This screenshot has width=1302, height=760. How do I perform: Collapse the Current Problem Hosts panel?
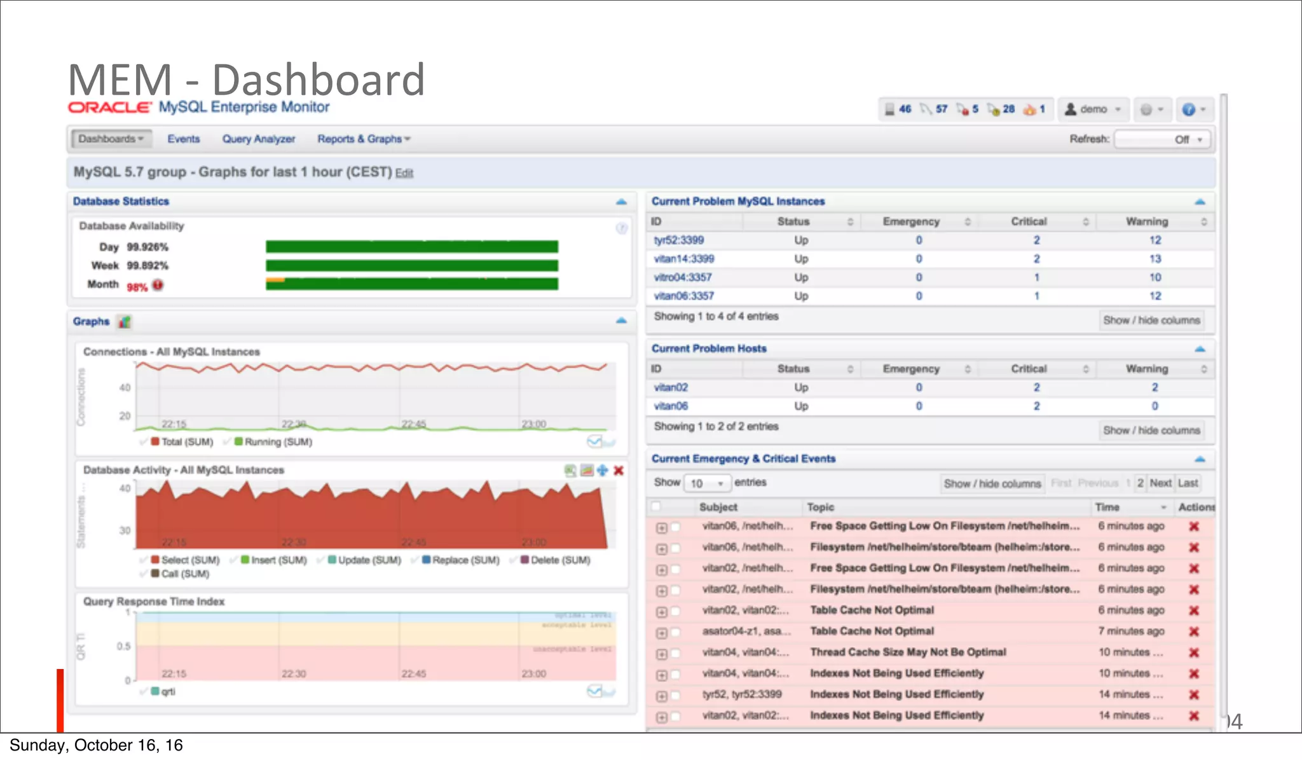(1200, 349)
